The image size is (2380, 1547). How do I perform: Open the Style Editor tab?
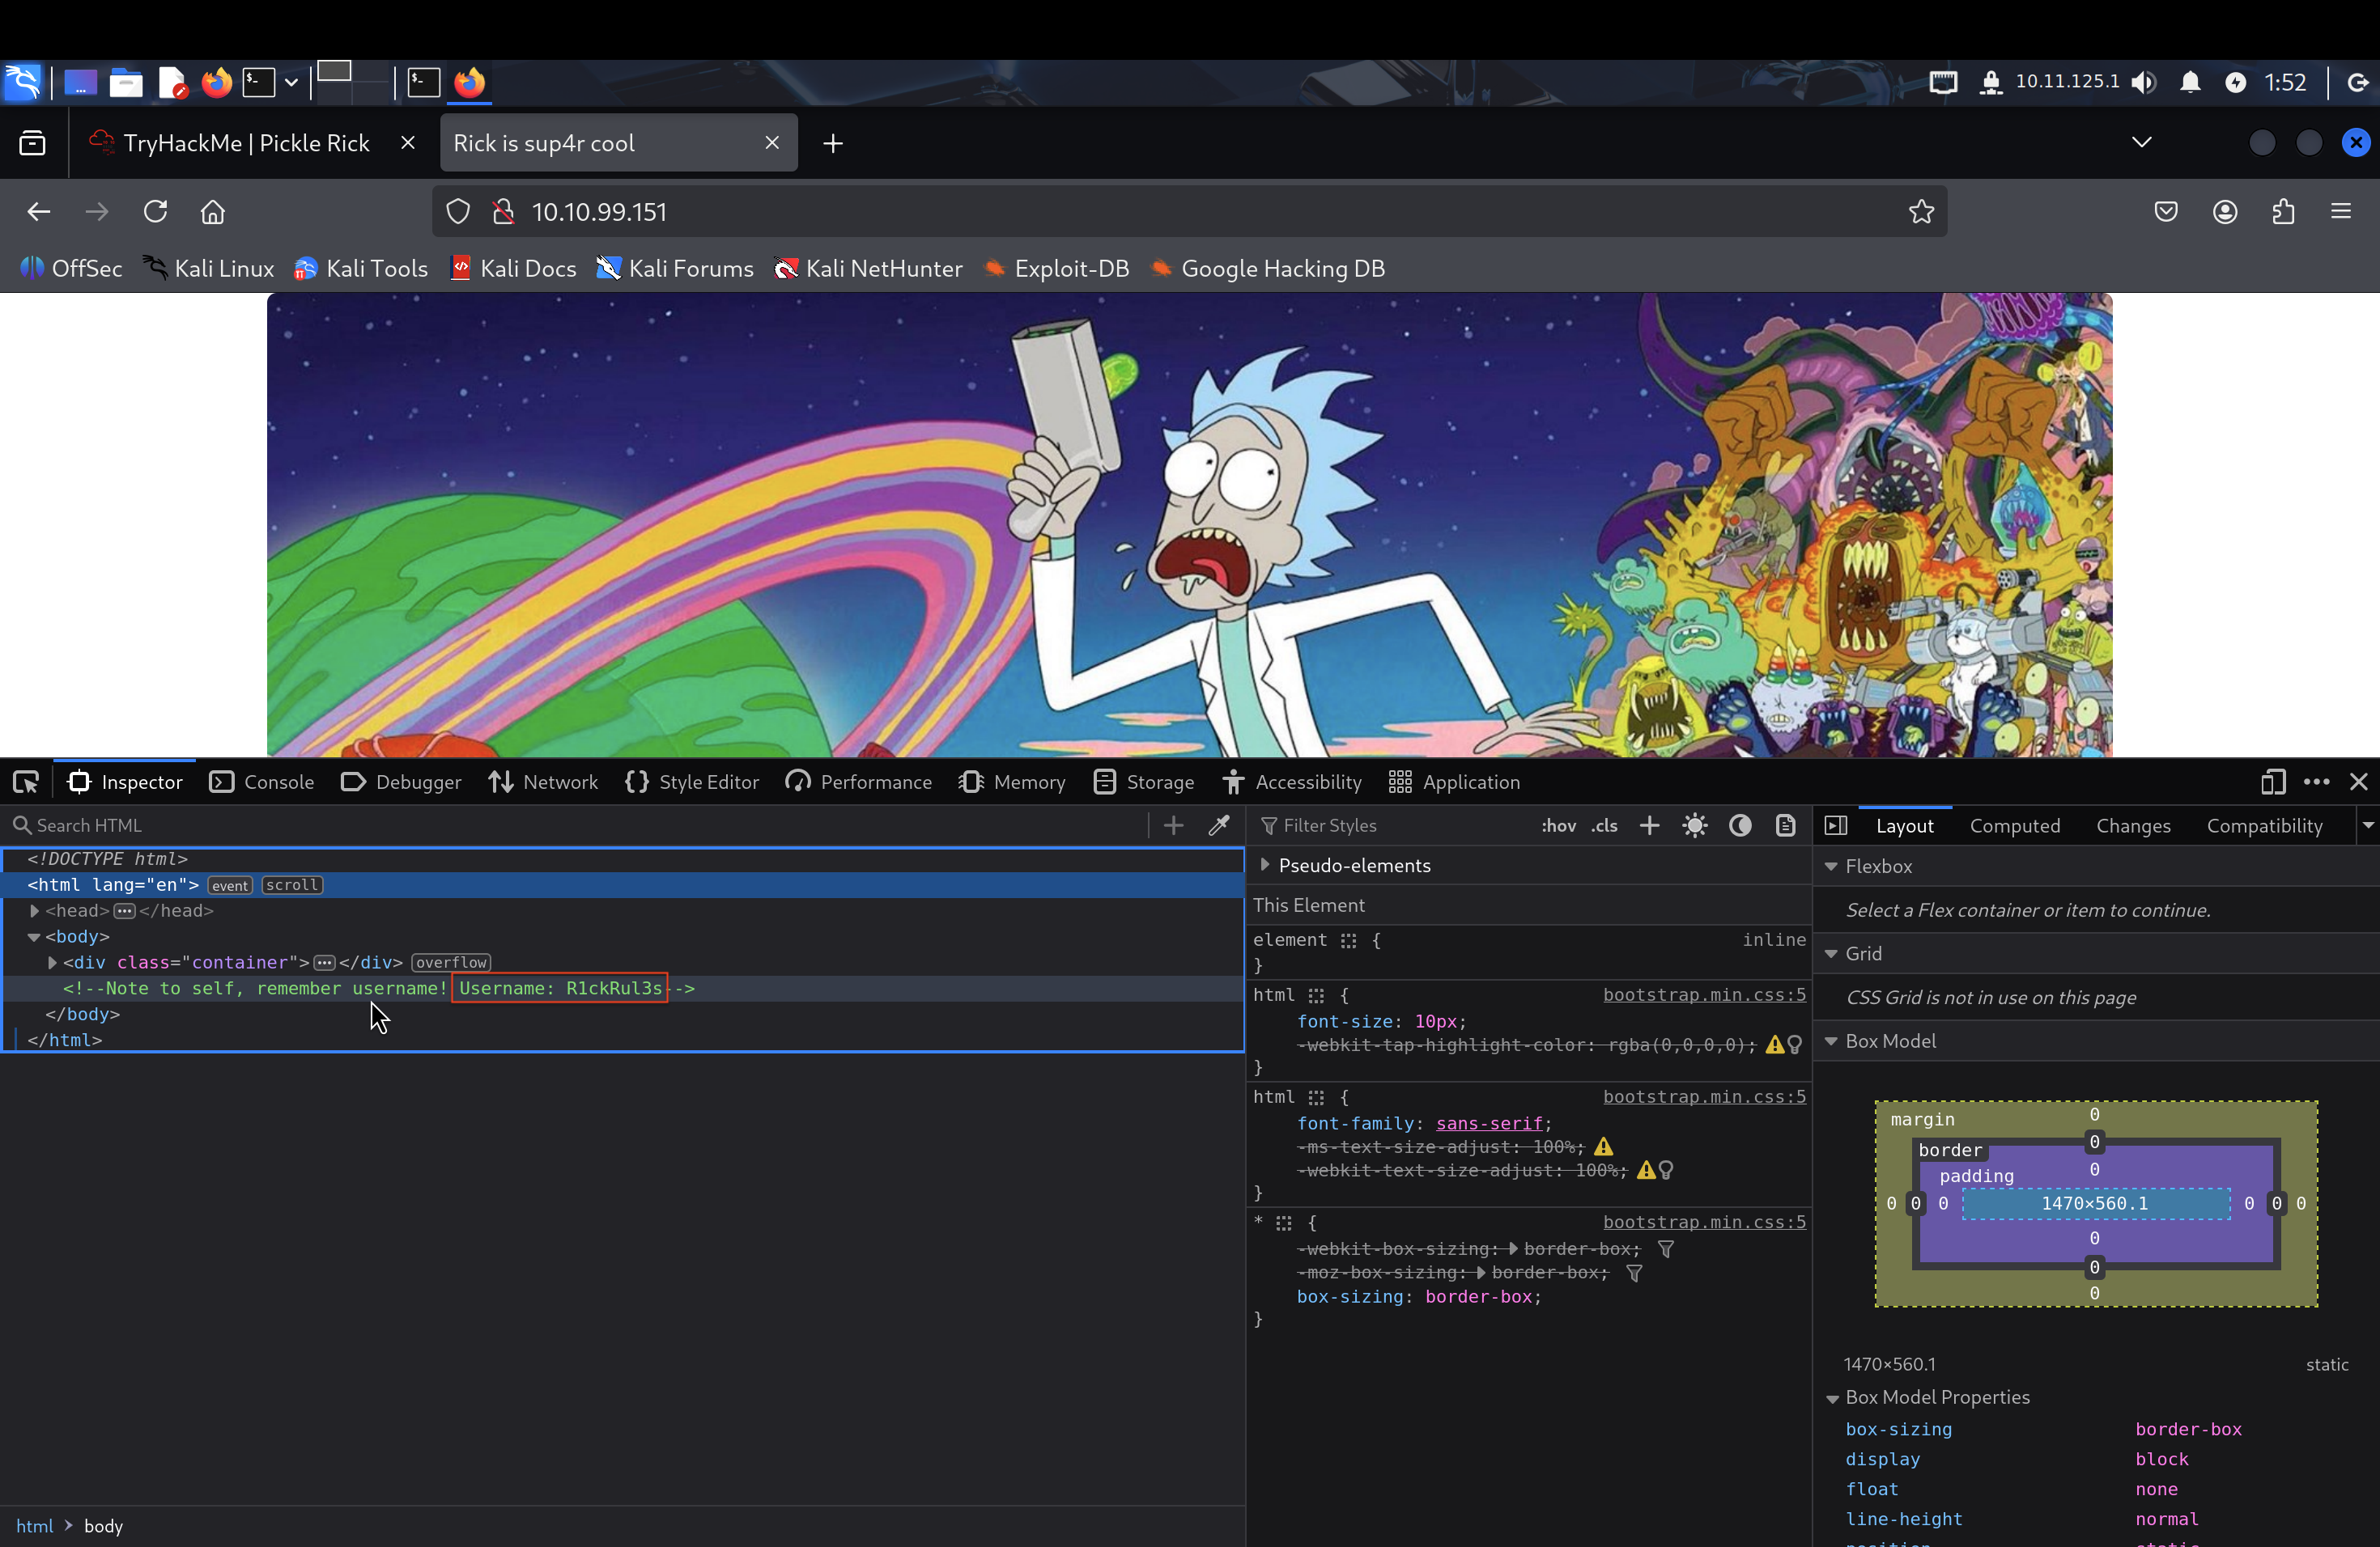tap(692, 782)
